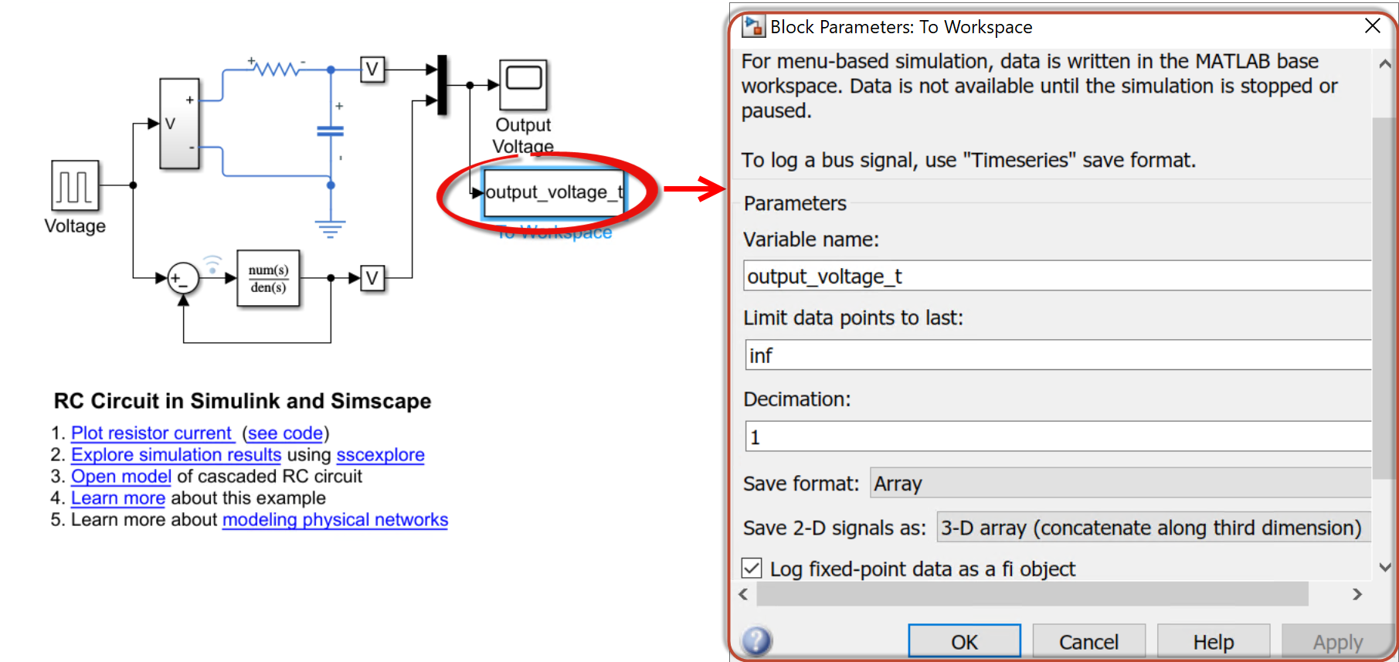1399x662 pixels.
Task: Select the resistor symbol in the circuit
Action: click(x=277, y=70)
